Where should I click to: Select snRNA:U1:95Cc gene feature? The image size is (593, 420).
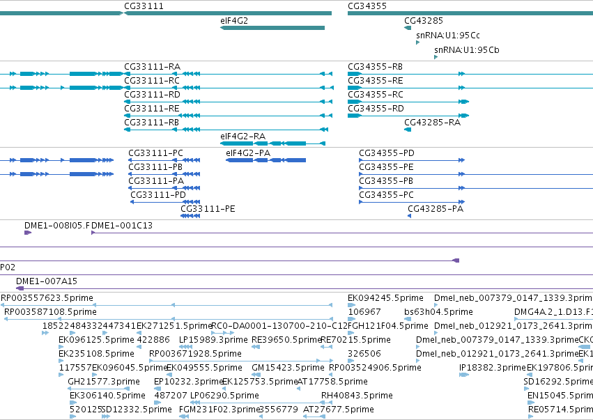tap(448, 35)
